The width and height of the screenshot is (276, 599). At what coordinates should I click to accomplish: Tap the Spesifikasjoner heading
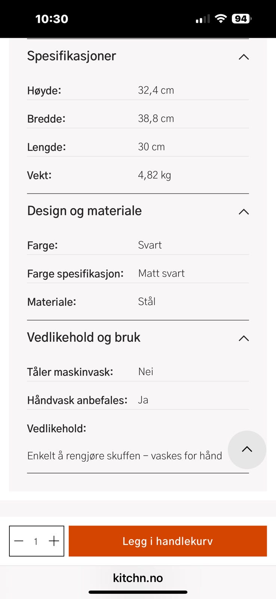click(71, 56)
